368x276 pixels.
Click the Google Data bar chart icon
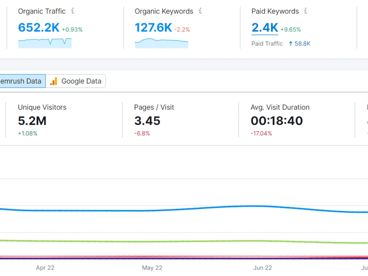click(x=54, y=81)
